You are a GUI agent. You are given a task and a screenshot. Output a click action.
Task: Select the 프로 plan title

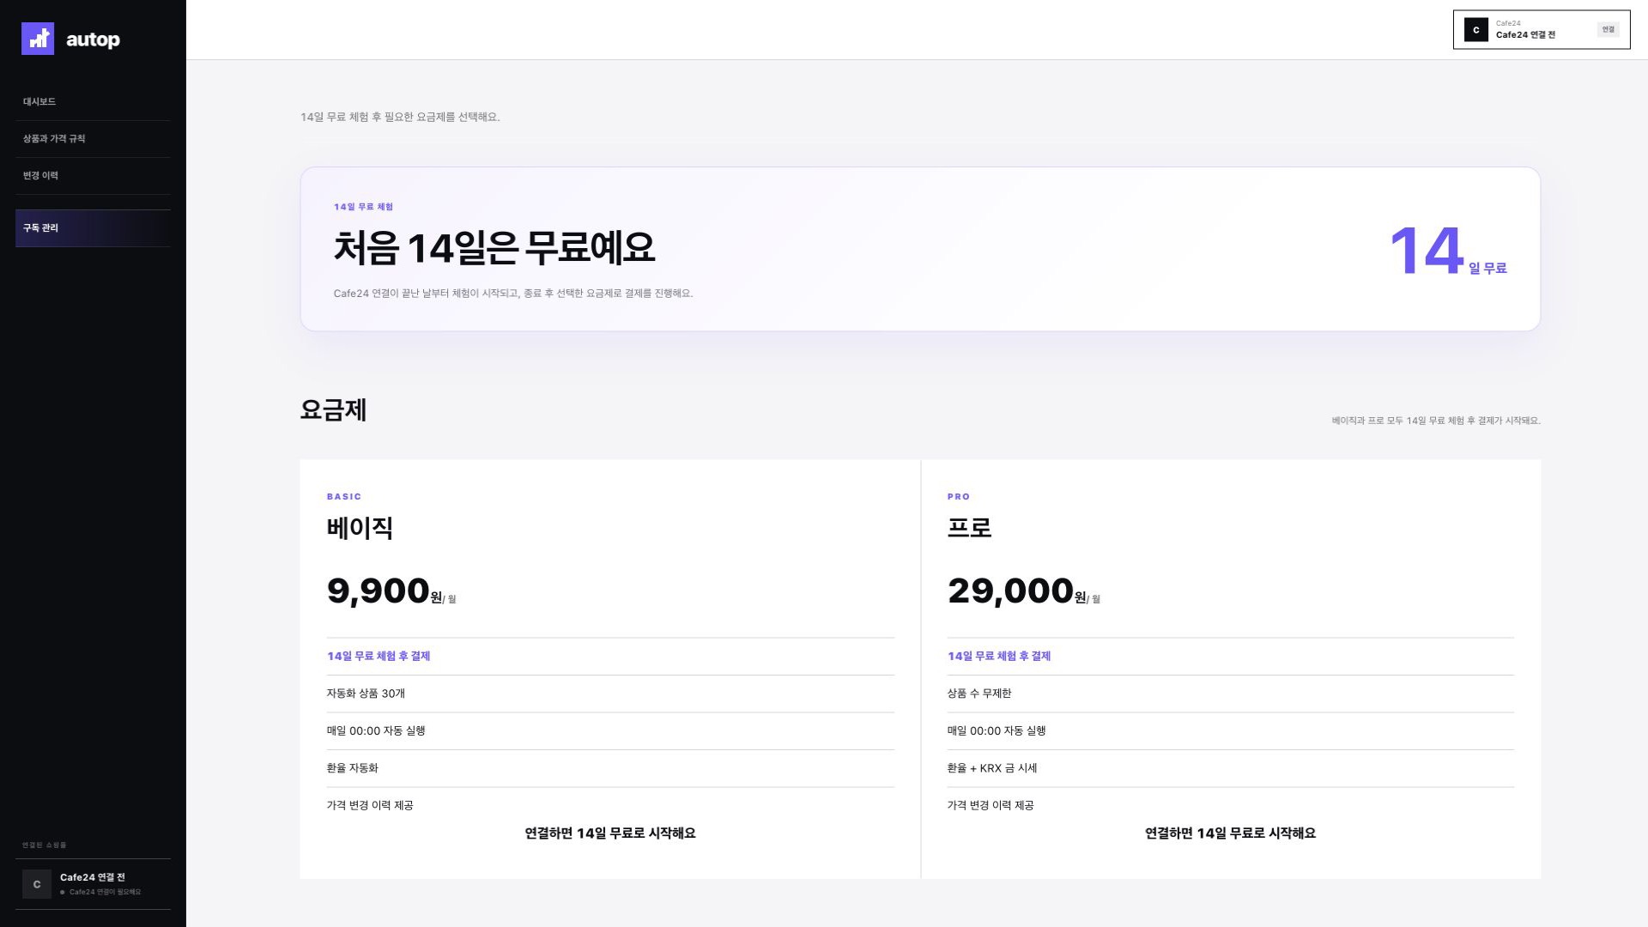tap(969, 528)
